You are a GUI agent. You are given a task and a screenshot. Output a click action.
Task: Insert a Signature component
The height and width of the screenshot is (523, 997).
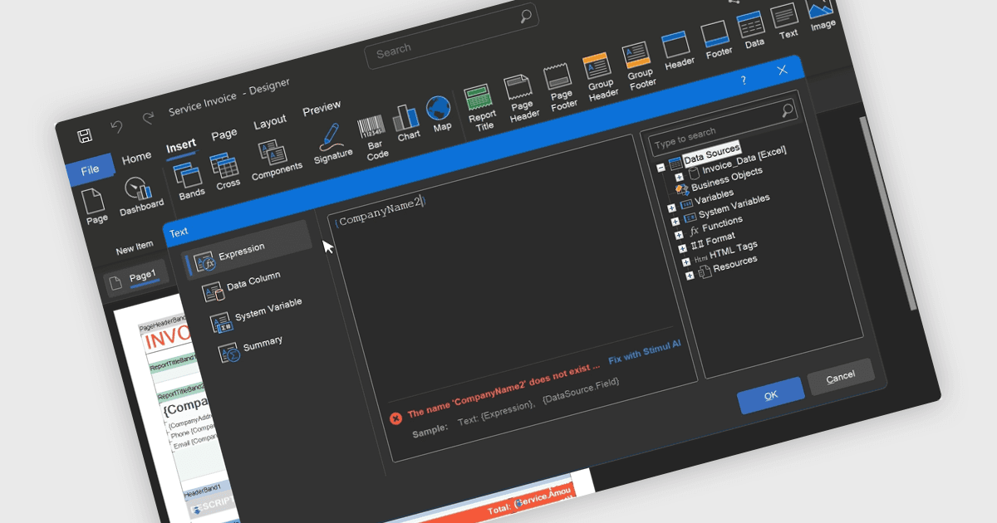331,144
